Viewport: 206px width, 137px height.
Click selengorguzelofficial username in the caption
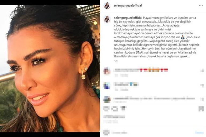(x=128, y=18)
